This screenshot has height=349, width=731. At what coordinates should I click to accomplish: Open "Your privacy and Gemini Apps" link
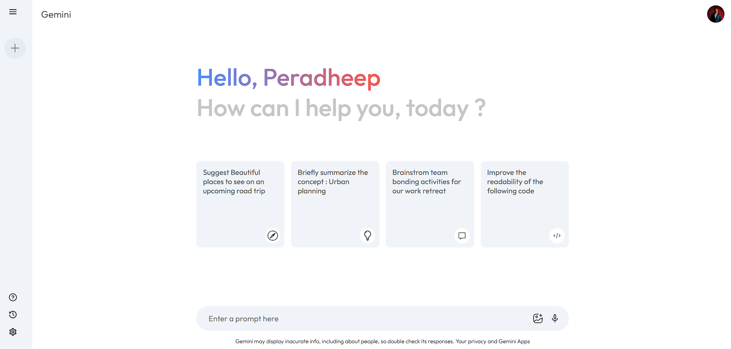493,341
